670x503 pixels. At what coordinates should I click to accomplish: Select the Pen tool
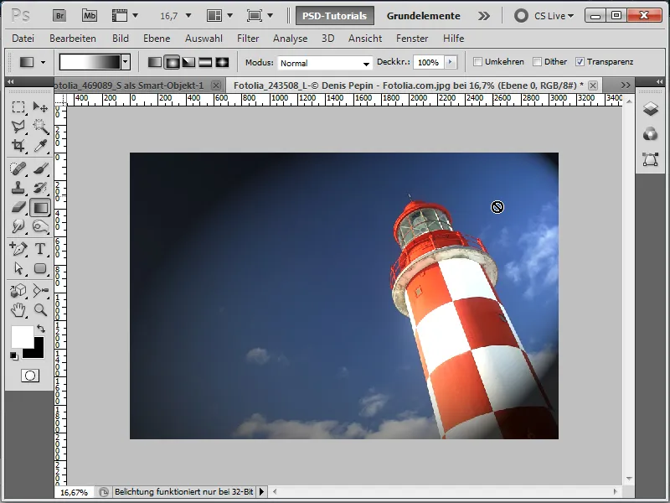pyautogui.click(x=18, y=248)
